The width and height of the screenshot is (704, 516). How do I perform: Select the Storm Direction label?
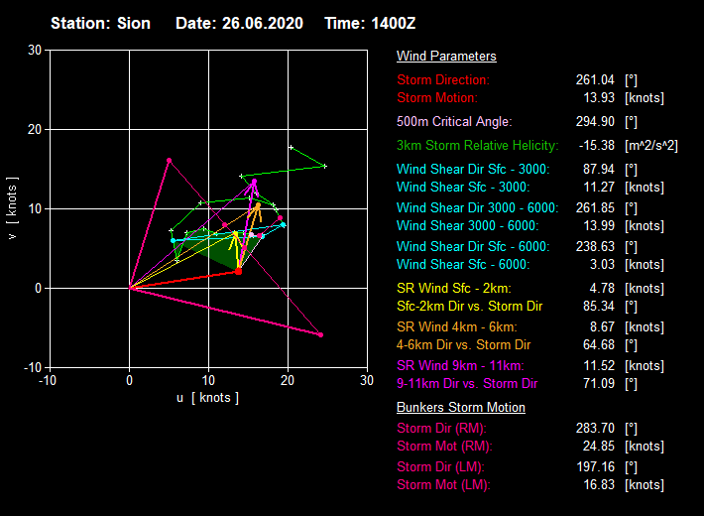[443, 79]
